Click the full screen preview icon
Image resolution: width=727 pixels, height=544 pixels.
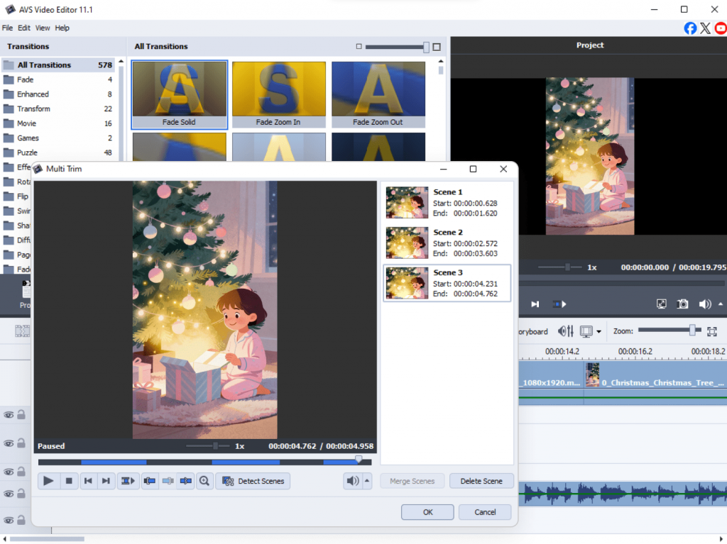click(662, 304)
